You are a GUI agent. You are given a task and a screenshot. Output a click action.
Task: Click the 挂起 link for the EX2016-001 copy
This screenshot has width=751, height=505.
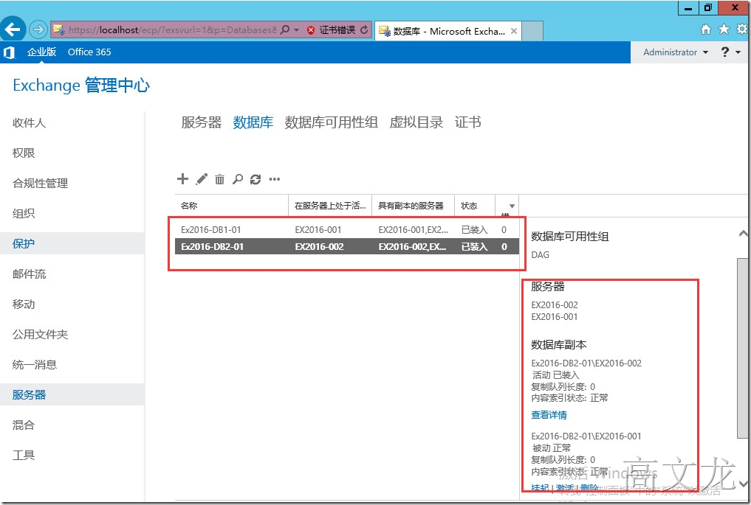(540, 488)
